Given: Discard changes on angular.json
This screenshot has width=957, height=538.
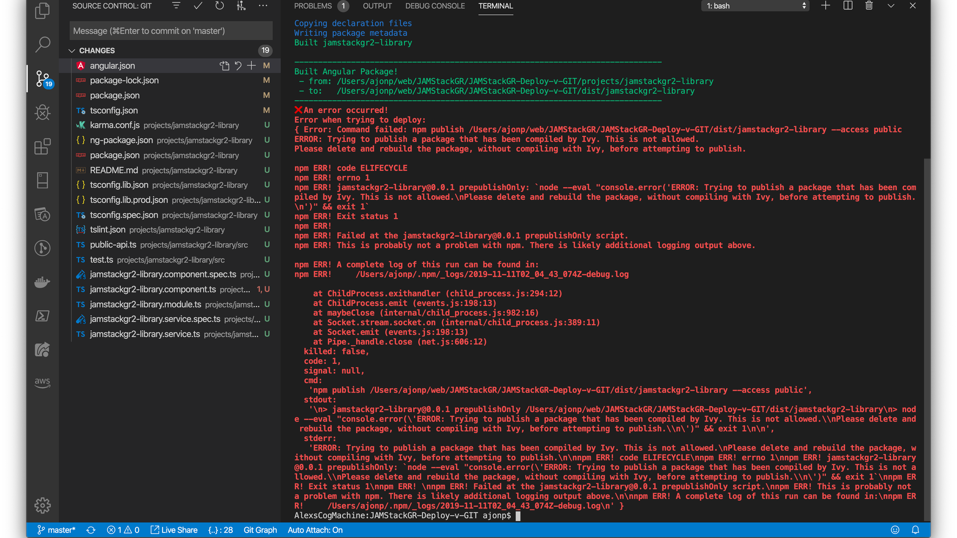Looking at the screenshot, I should (238, 66).
